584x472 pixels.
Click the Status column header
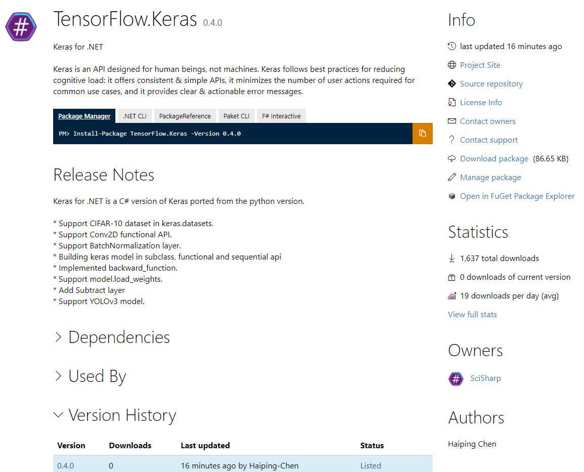pyautogui.click(x=371, y=446)
